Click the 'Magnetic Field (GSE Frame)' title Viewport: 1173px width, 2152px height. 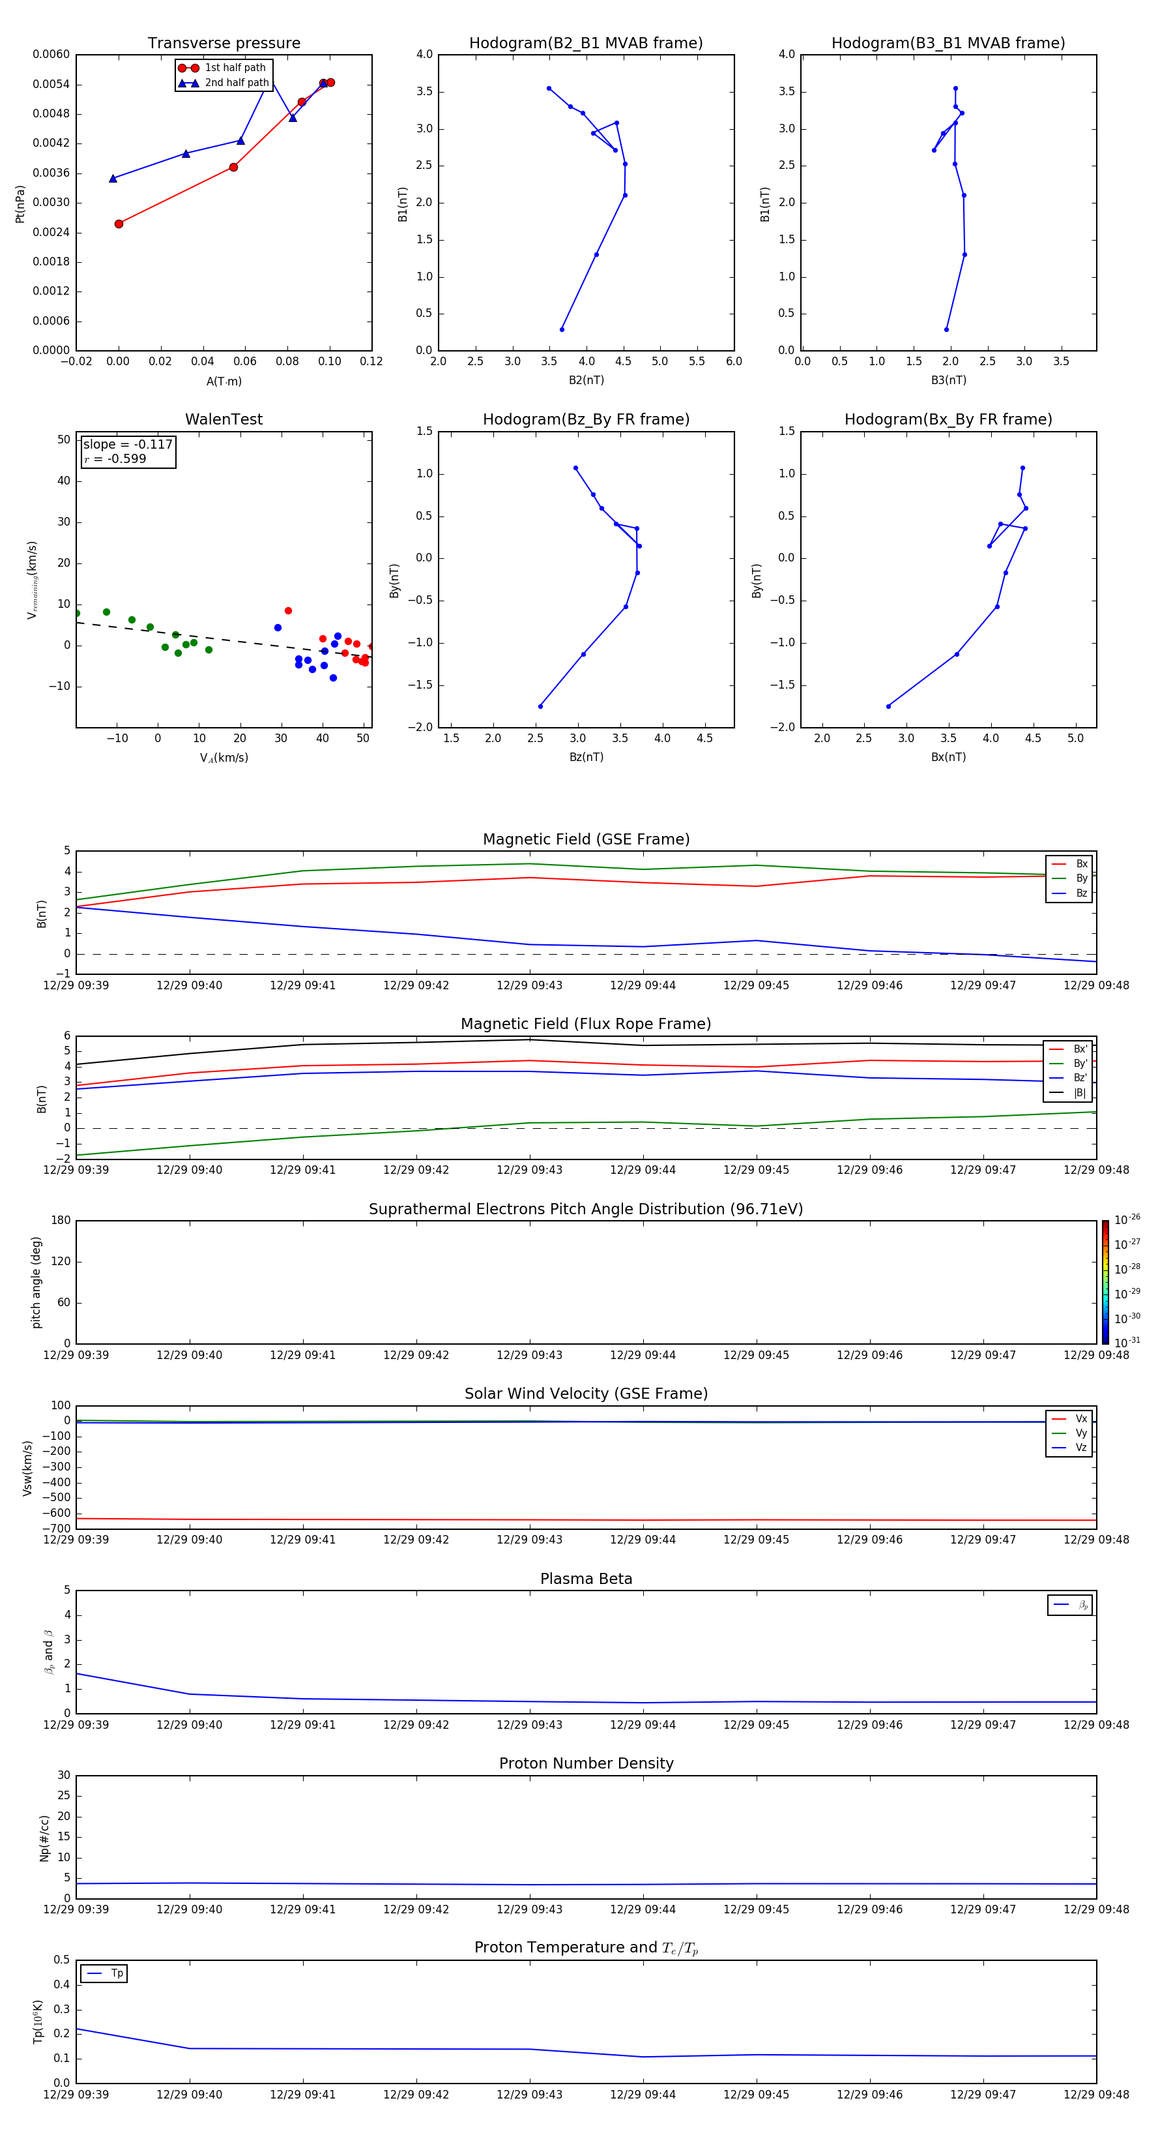coord(586,839)
